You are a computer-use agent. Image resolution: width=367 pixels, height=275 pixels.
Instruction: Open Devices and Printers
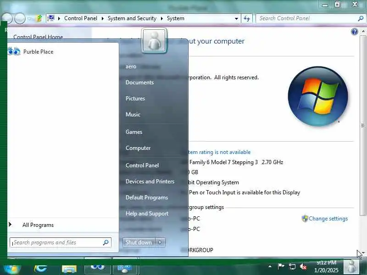point(150,181)
